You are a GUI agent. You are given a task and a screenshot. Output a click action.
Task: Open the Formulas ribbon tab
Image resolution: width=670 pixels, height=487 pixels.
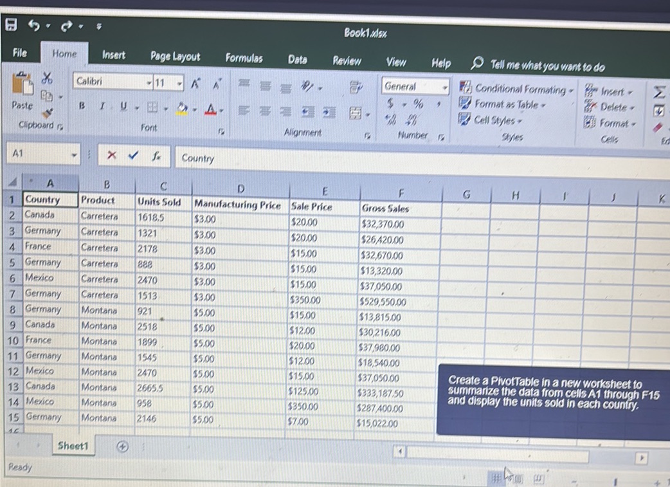pyautogui.click(x=244, y=57)
